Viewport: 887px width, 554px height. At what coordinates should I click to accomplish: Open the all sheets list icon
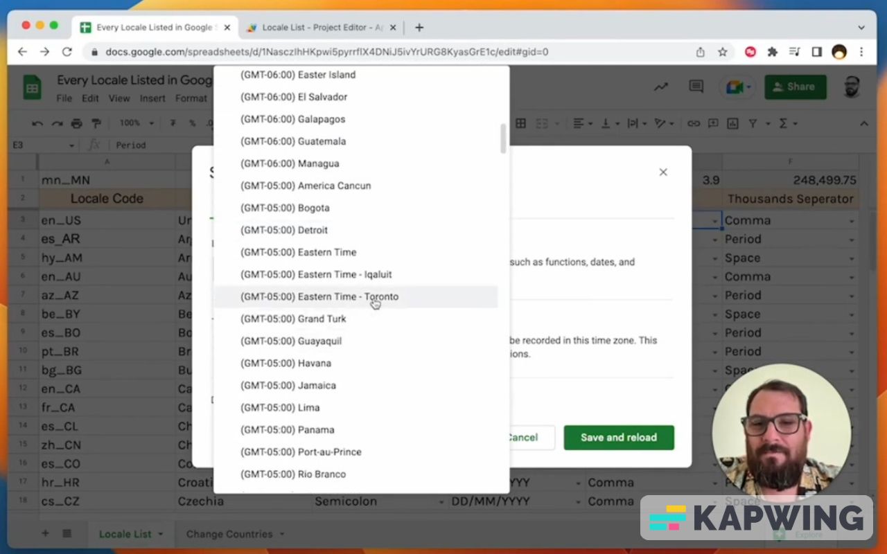tap(67, 533)
